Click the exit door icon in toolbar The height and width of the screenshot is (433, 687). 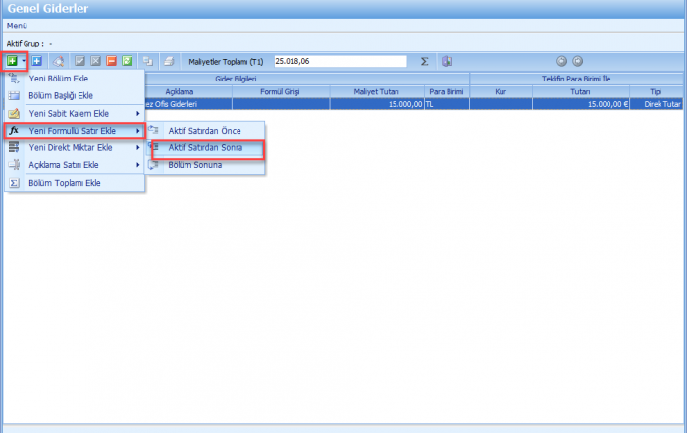447,61
